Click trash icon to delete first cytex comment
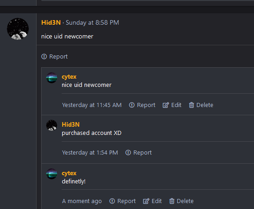 click(x=191, y=105)
